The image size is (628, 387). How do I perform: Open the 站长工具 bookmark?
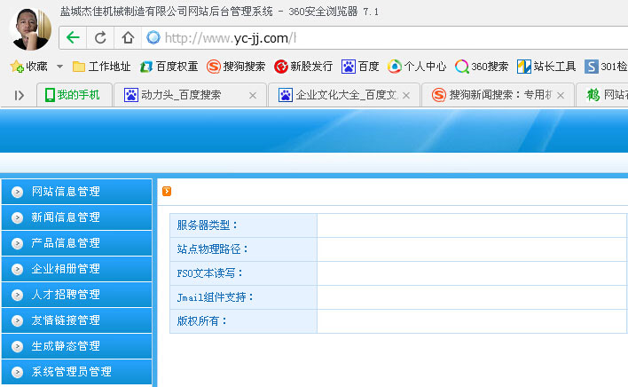click(546, 67)
